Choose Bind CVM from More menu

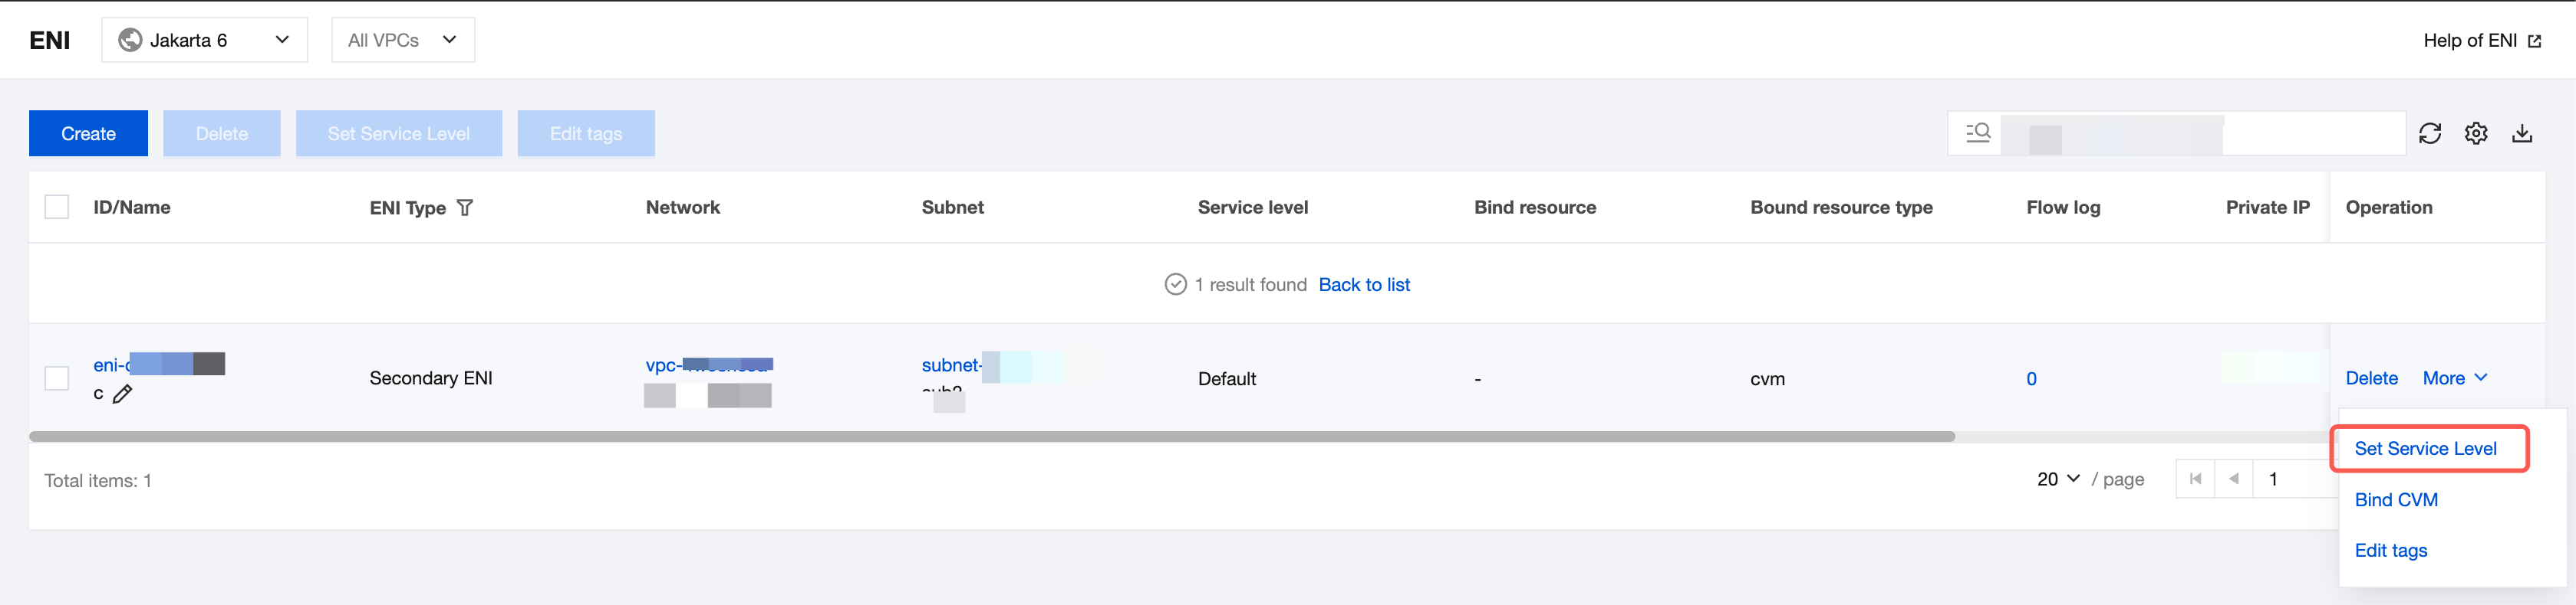(2395, 500)
